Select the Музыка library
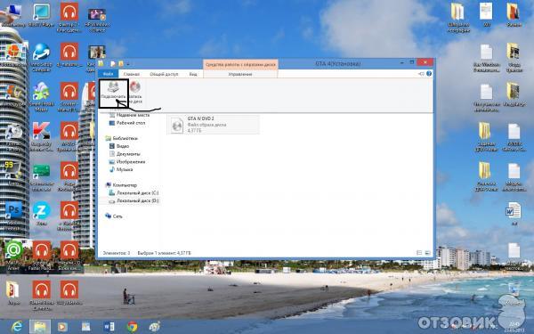The image size is (534, 334). (121, 170)
